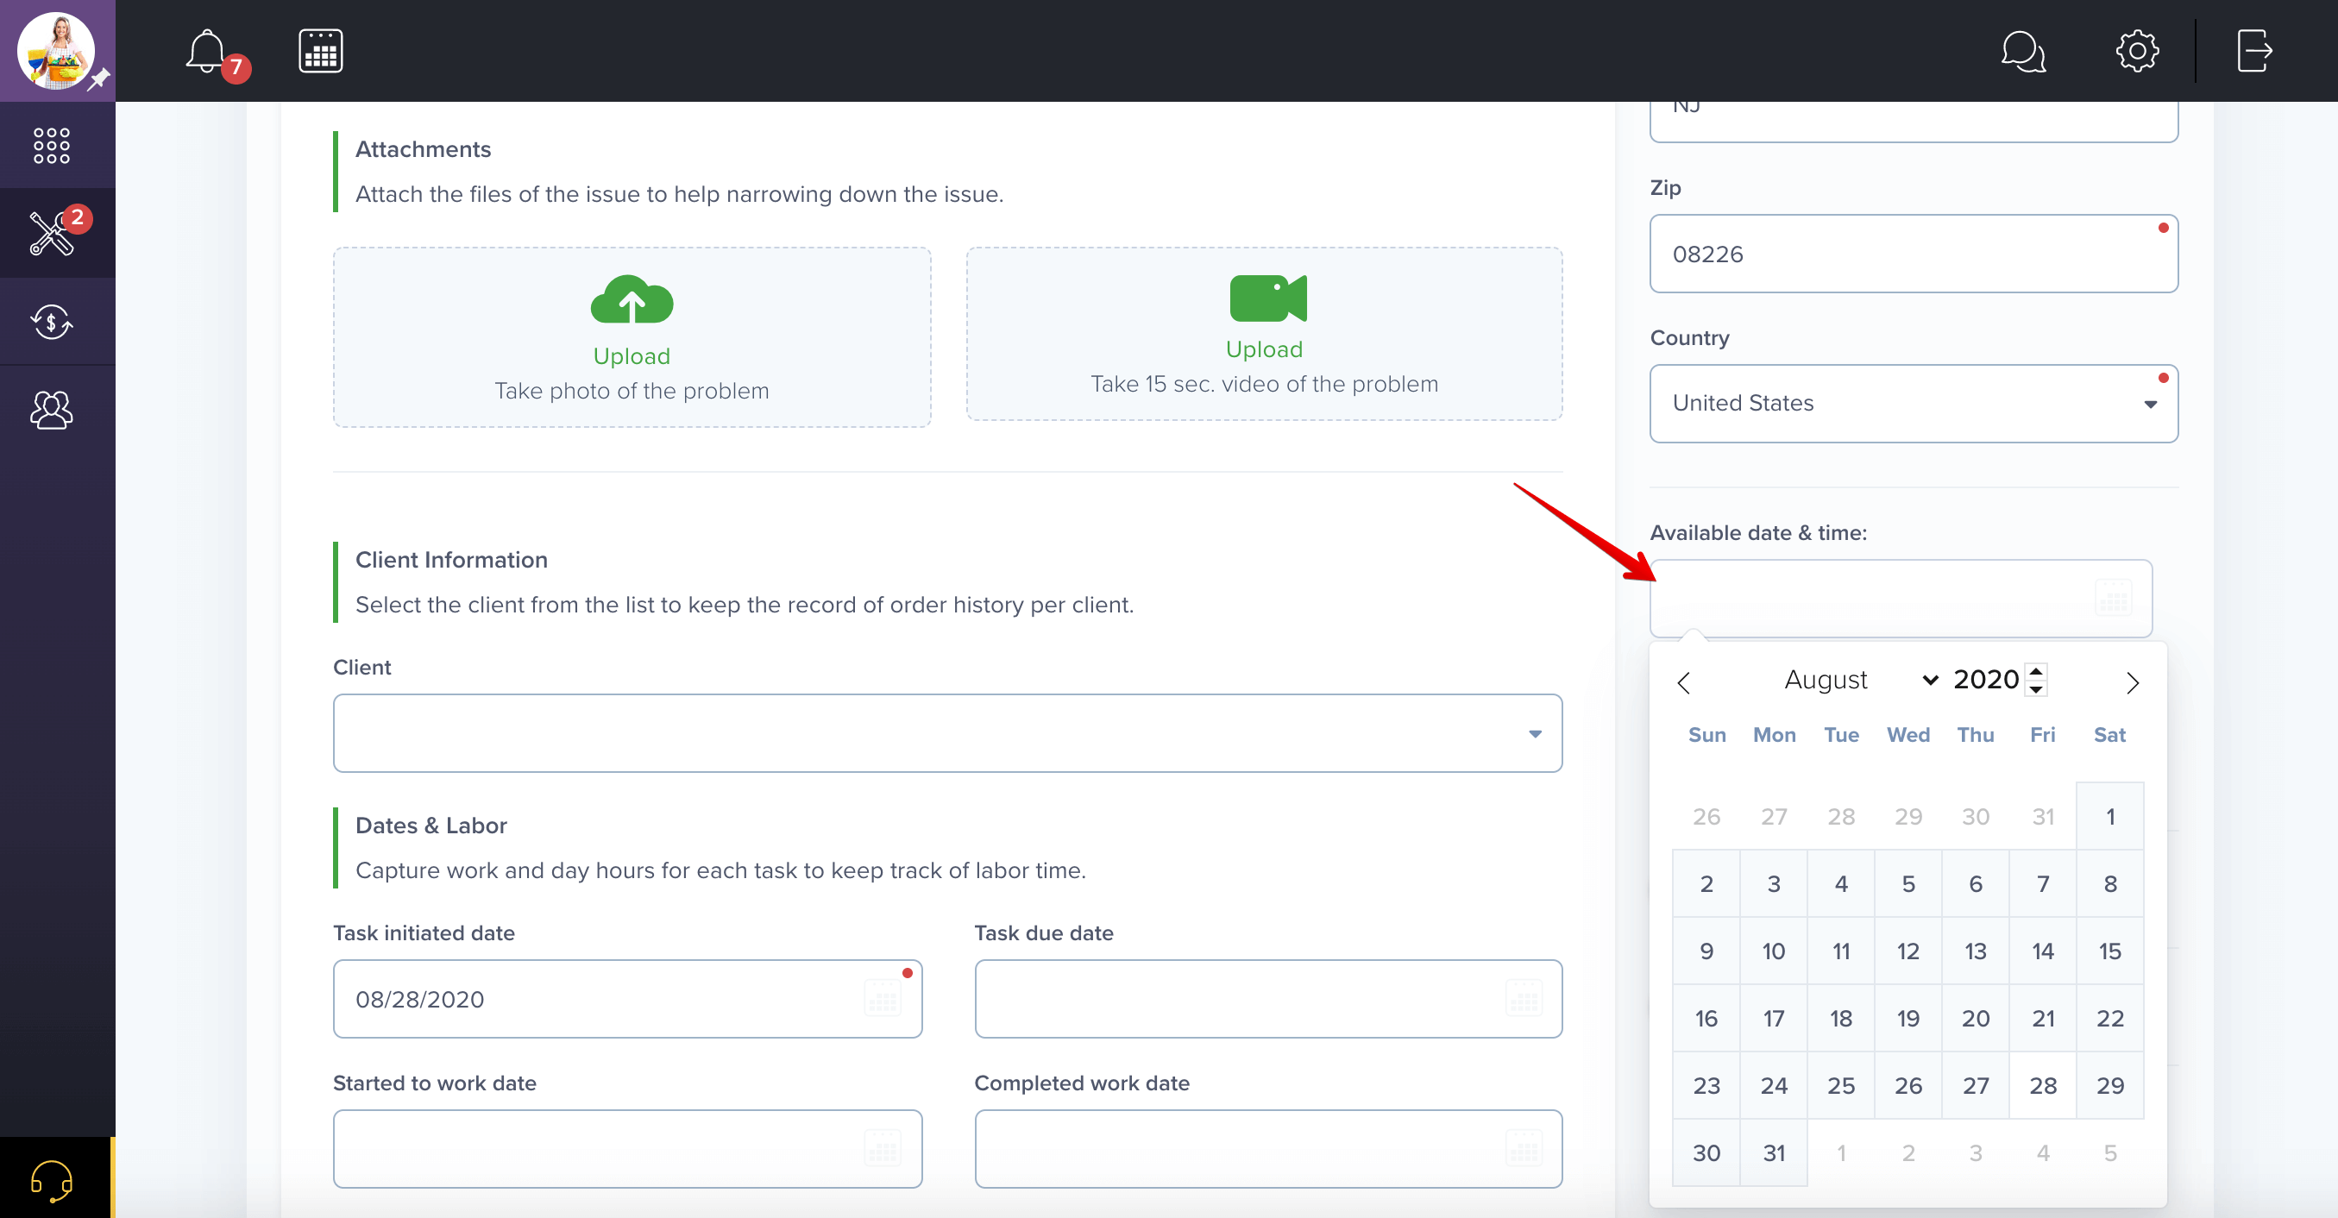The image size is (2338, 1218).
Task: Open the notifications bell
Action: point(207,51)
